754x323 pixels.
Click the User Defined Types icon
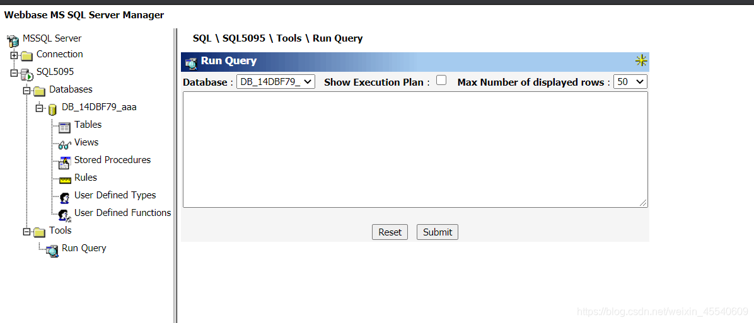[64, 197]
